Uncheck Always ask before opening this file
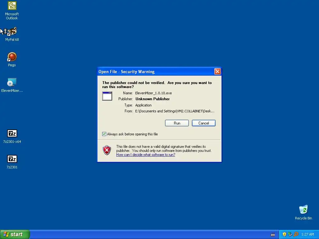 [104, 134]
